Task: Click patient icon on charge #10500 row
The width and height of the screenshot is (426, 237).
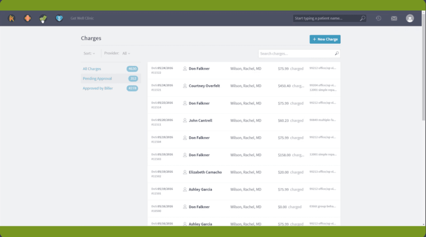Action: click(185, 207)
